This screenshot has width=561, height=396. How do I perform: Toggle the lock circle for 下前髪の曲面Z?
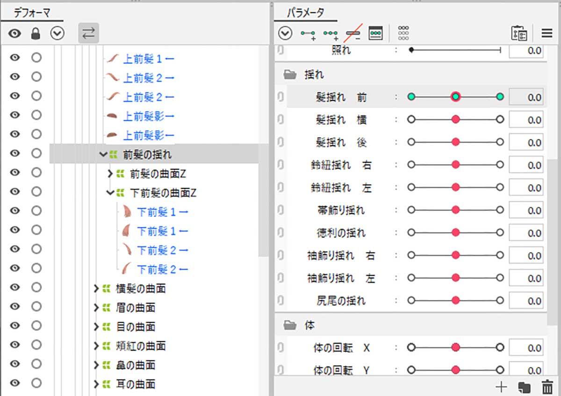pyautogui.click(x=36, y=192)
